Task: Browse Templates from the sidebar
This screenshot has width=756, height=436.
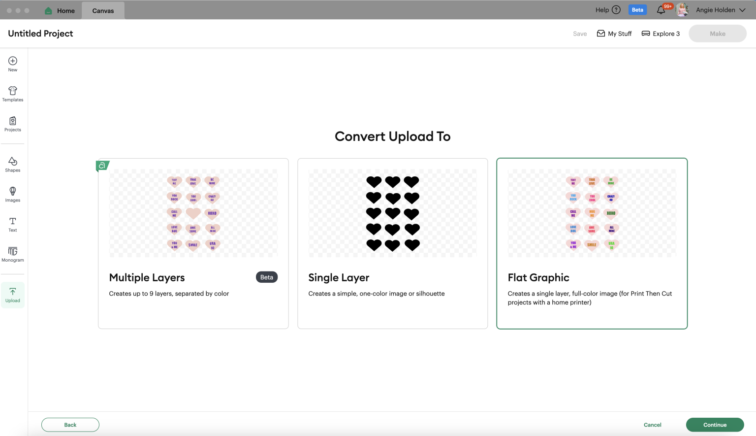Action: [x=12, y=94]
